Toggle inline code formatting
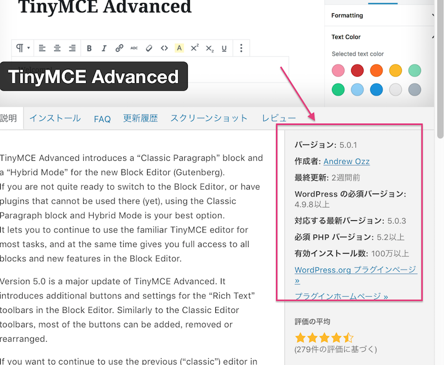Image resolution: width=444 pixels, height=365 pixels. [x=164, y=48]
